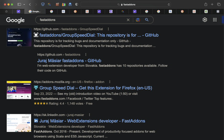Focus the Safari address bar

[126, 4]
